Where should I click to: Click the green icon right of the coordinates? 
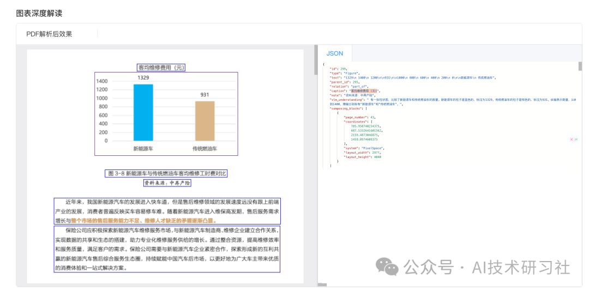576,140
